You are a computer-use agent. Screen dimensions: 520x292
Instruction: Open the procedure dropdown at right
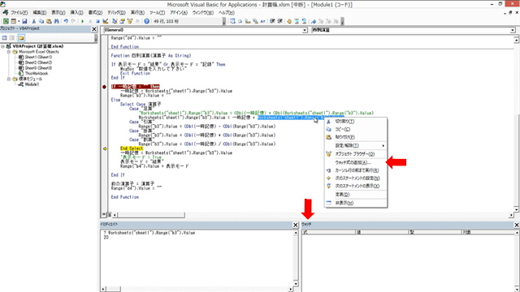(x=513, y=30)
